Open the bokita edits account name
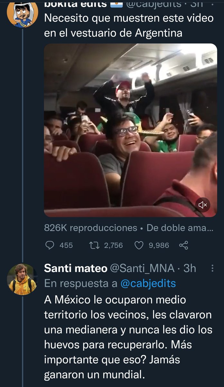Image resolution: width=224 pixels, height=387 pixels. coord(75,4)
